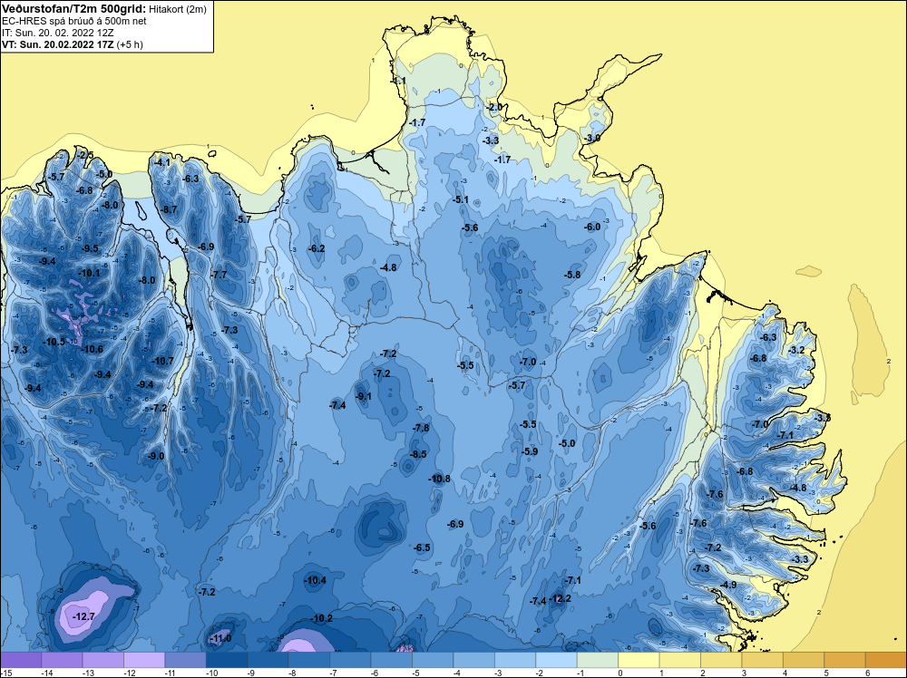The height and width of the screenshot is (678, 907).
Task: Select legend swatch between -2 and -1
Action: point(557,660)
